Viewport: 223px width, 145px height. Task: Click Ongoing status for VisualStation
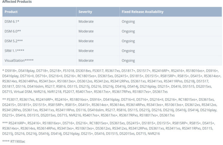point(128,61)
